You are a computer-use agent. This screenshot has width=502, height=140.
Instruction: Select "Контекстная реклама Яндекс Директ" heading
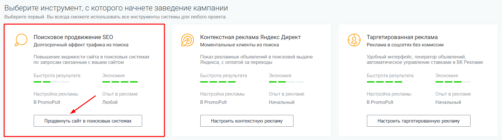click(x=250, y=37)
